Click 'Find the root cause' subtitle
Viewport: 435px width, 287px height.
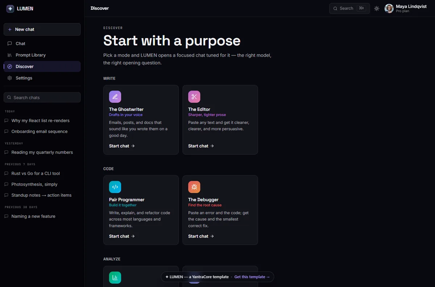(x=205, y=205)
